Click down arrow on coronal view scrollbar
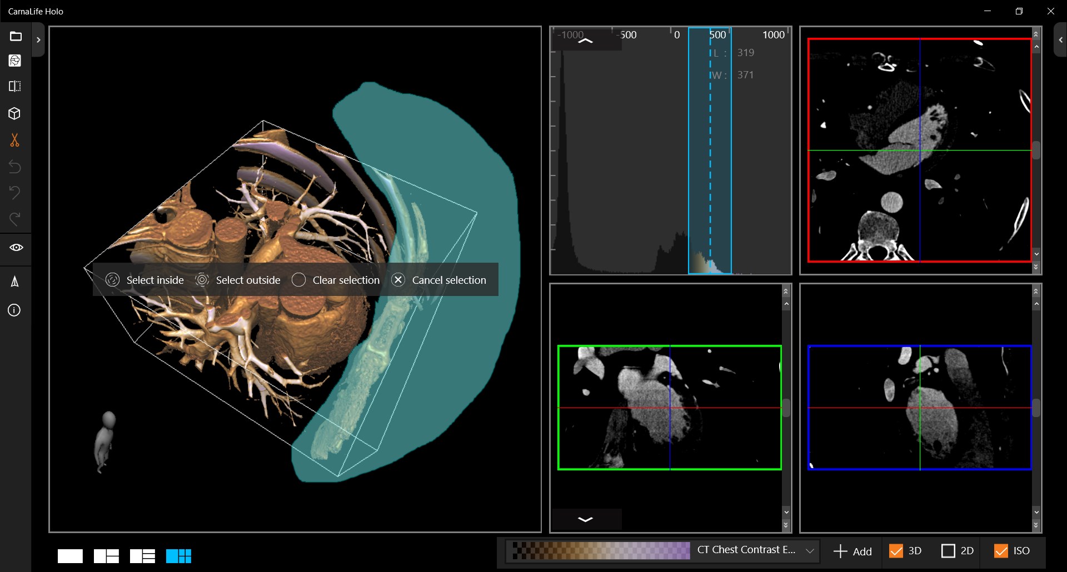Screen dimensions: 1067x572 click(x=786, y=511)
